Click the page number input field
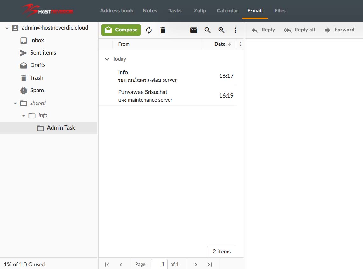This screenshot has height=269, width=363. point(159,264)
